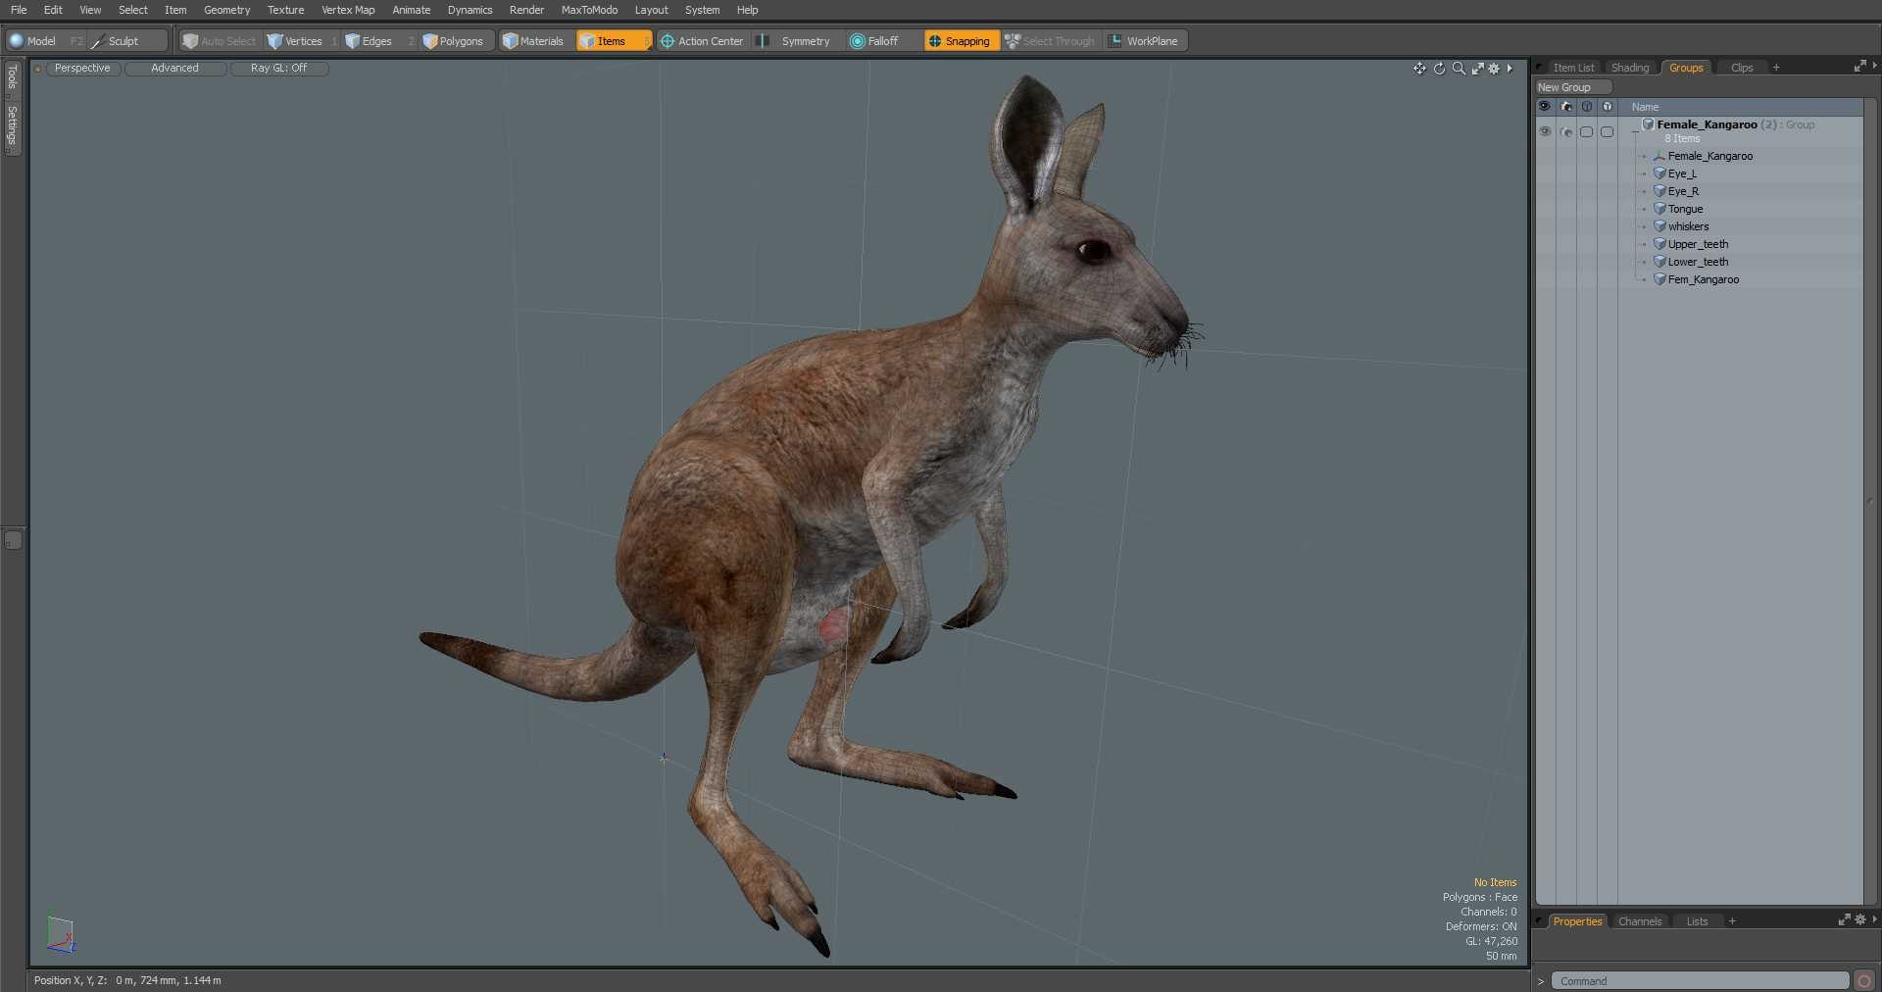Click the viewport pan arrows icon
This screenshot has height=992, width=1882.
pos(1419,69)
